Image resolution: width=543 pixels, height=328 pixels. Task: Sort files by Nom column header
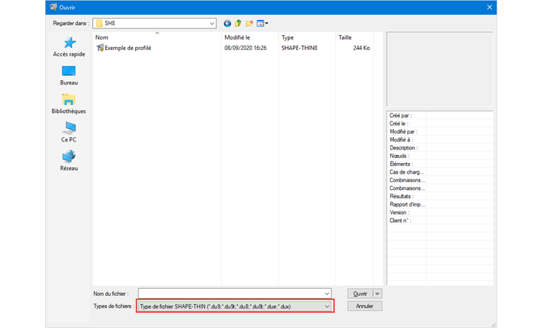pos(157,37)
